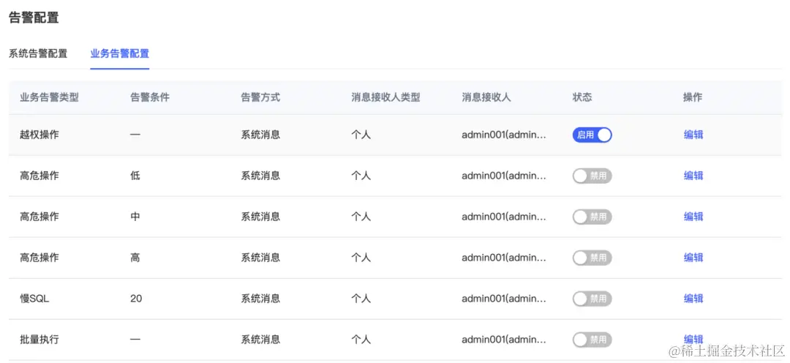Viewport: 790px width, 363px height.
Task: Select the 批量执行 type cell
Action: [39, 340]
